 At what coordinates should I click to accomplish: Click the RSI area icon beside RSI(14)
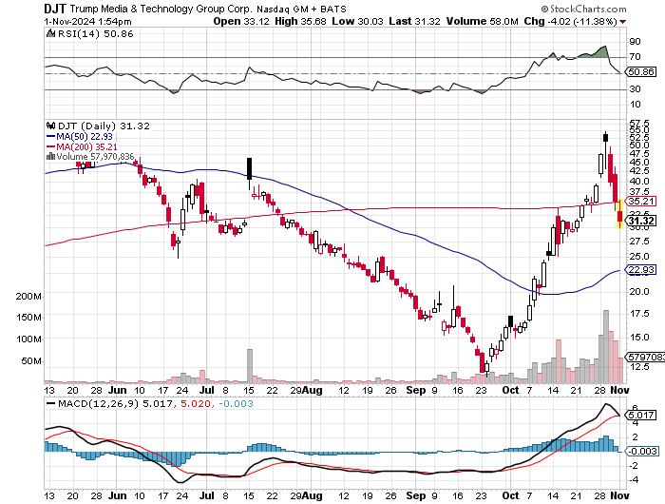tap(50, 33)
